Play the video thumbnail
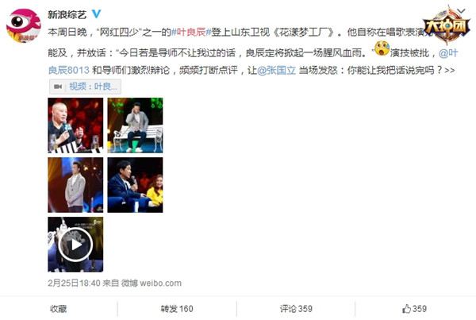The height and width of the screenshot is (320, 476). pos(75,245)
